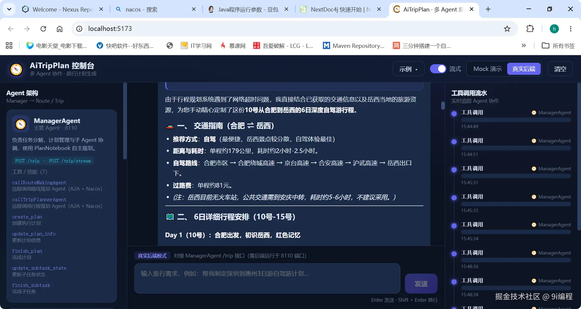The width and height of the screenshot is (581, 309).
Task: Click the 清空 button
Action: tap(560, 69)
